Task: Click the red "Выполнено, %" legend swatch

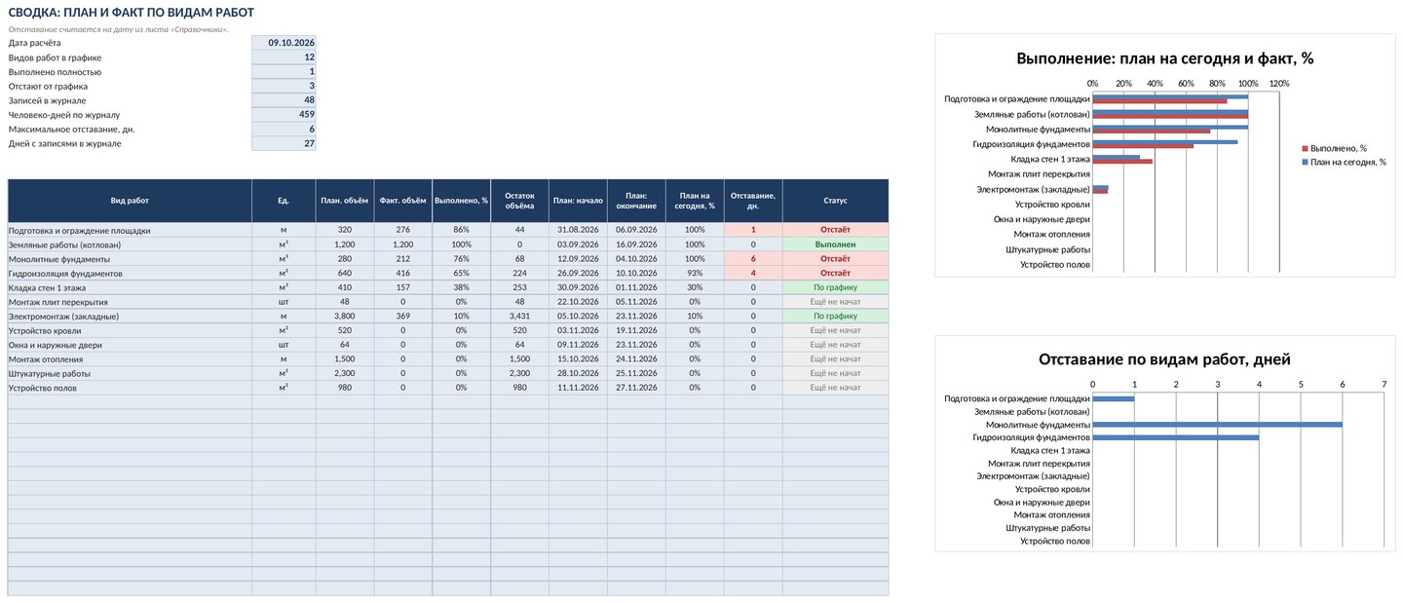Action: [x=1306, y=148]
